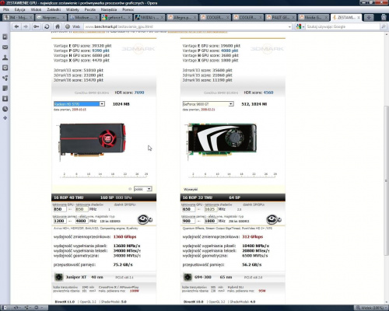
Task: Open the Mail panel in sidebar
Action: point(5,47)
